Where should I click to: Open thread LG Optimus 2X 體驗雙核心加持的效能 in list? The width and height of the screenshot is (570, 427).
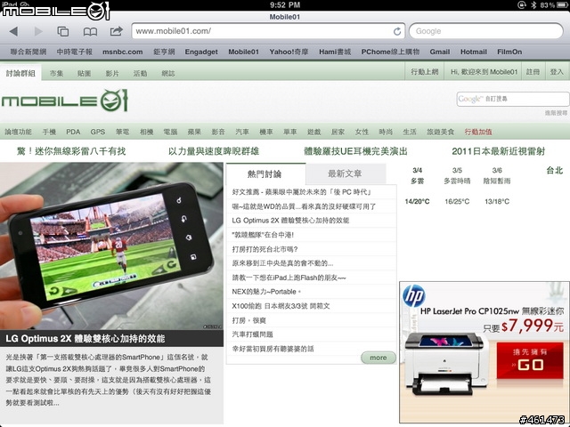pos(290,221)
